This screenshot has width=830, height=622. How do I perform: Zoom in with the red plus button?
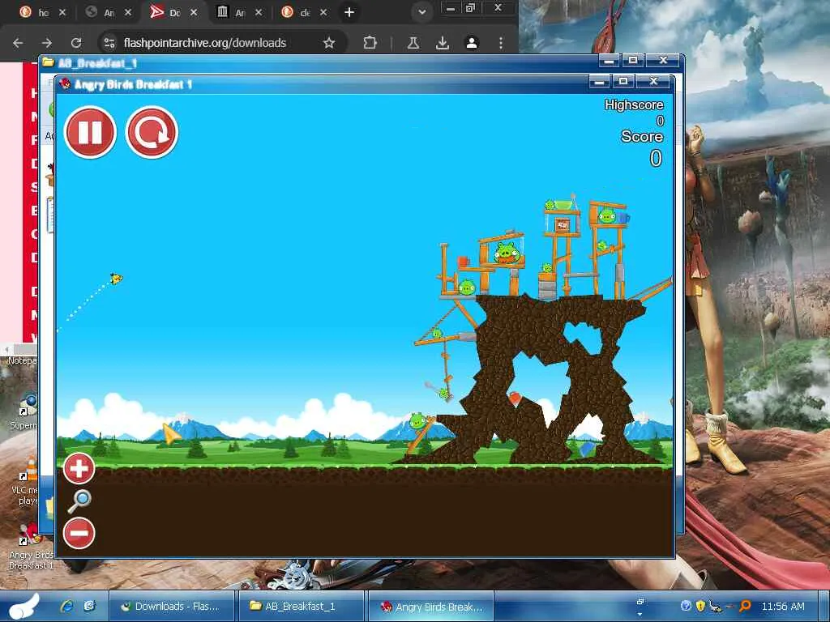(x=79, y=469)
